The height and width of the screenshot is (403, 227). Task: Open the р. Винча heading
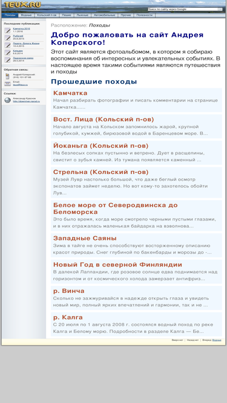pyautogui.click(x=69, y=291)
